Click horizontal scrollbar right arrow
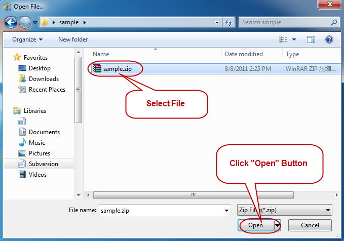 [x=336, y=195]
